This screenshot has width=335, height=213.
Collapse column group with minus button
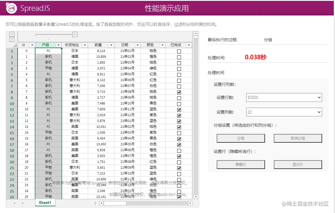coord(75,34)
